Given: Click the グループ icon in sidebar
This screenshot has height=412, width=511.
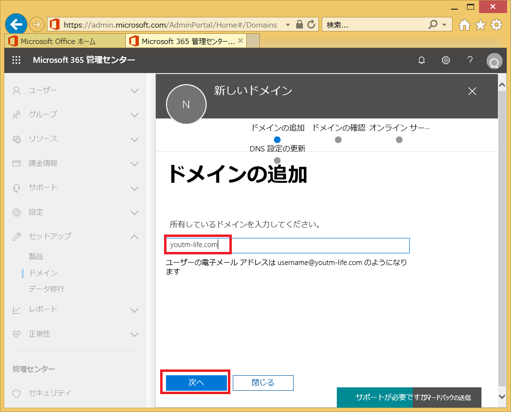Looking at the screenshot, I should click(16, 115).
